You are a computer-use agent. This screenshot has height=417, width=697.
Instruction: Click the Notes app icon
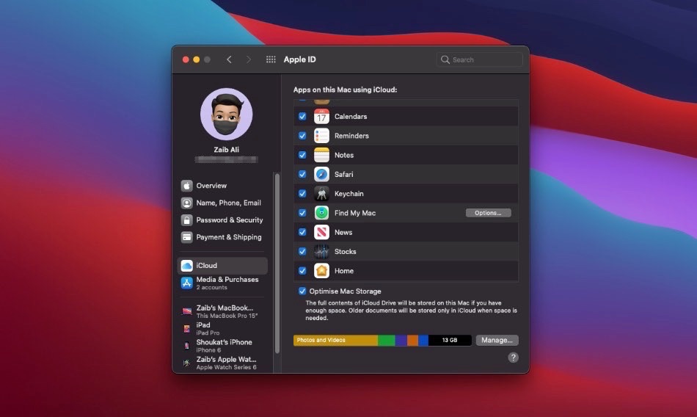click(321, 155)
